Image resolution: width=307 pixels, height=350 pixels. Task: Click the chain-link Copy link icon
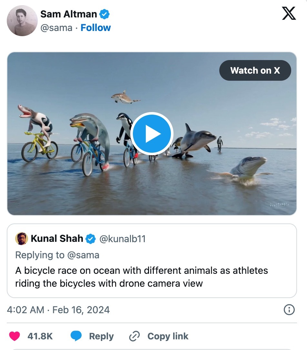click(x=134, y=336)
